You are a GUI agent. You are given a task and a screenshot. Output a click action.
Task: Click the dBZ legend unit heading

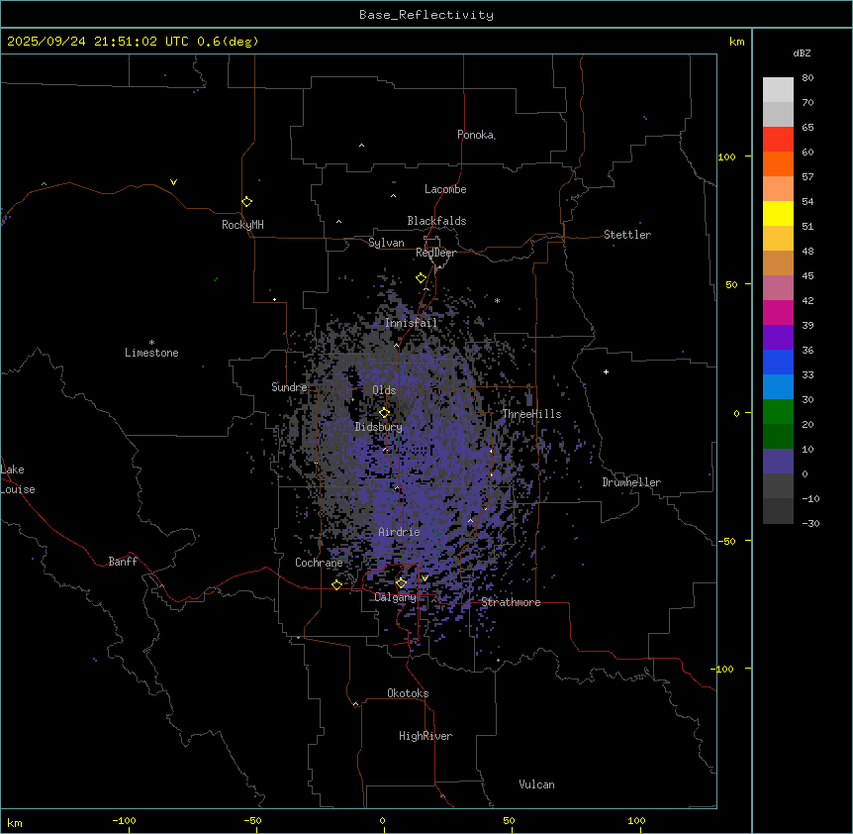[803, 52]
